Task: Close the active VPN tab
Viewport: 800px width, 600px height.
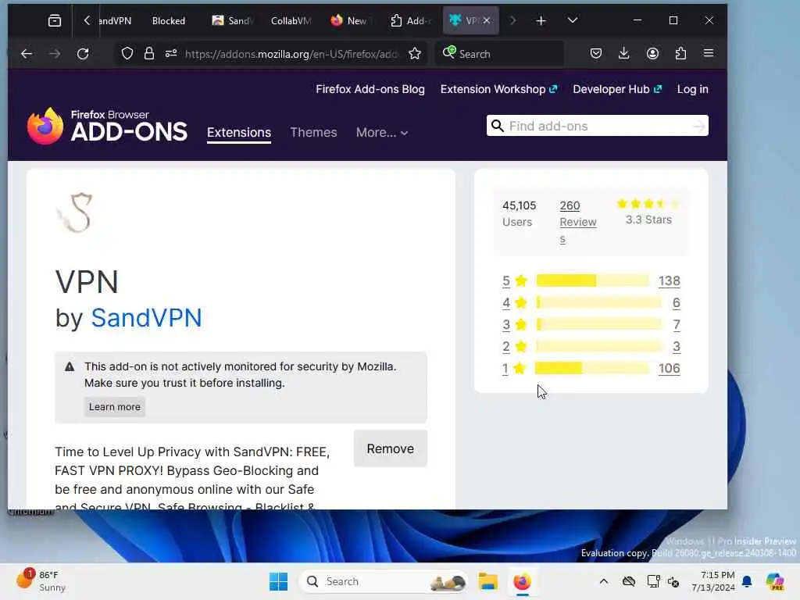Action: point(487,20)
